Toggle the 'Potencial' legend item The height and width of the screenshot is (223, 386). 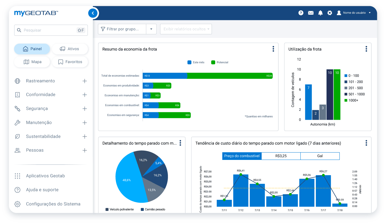click(x=219, y=62)
